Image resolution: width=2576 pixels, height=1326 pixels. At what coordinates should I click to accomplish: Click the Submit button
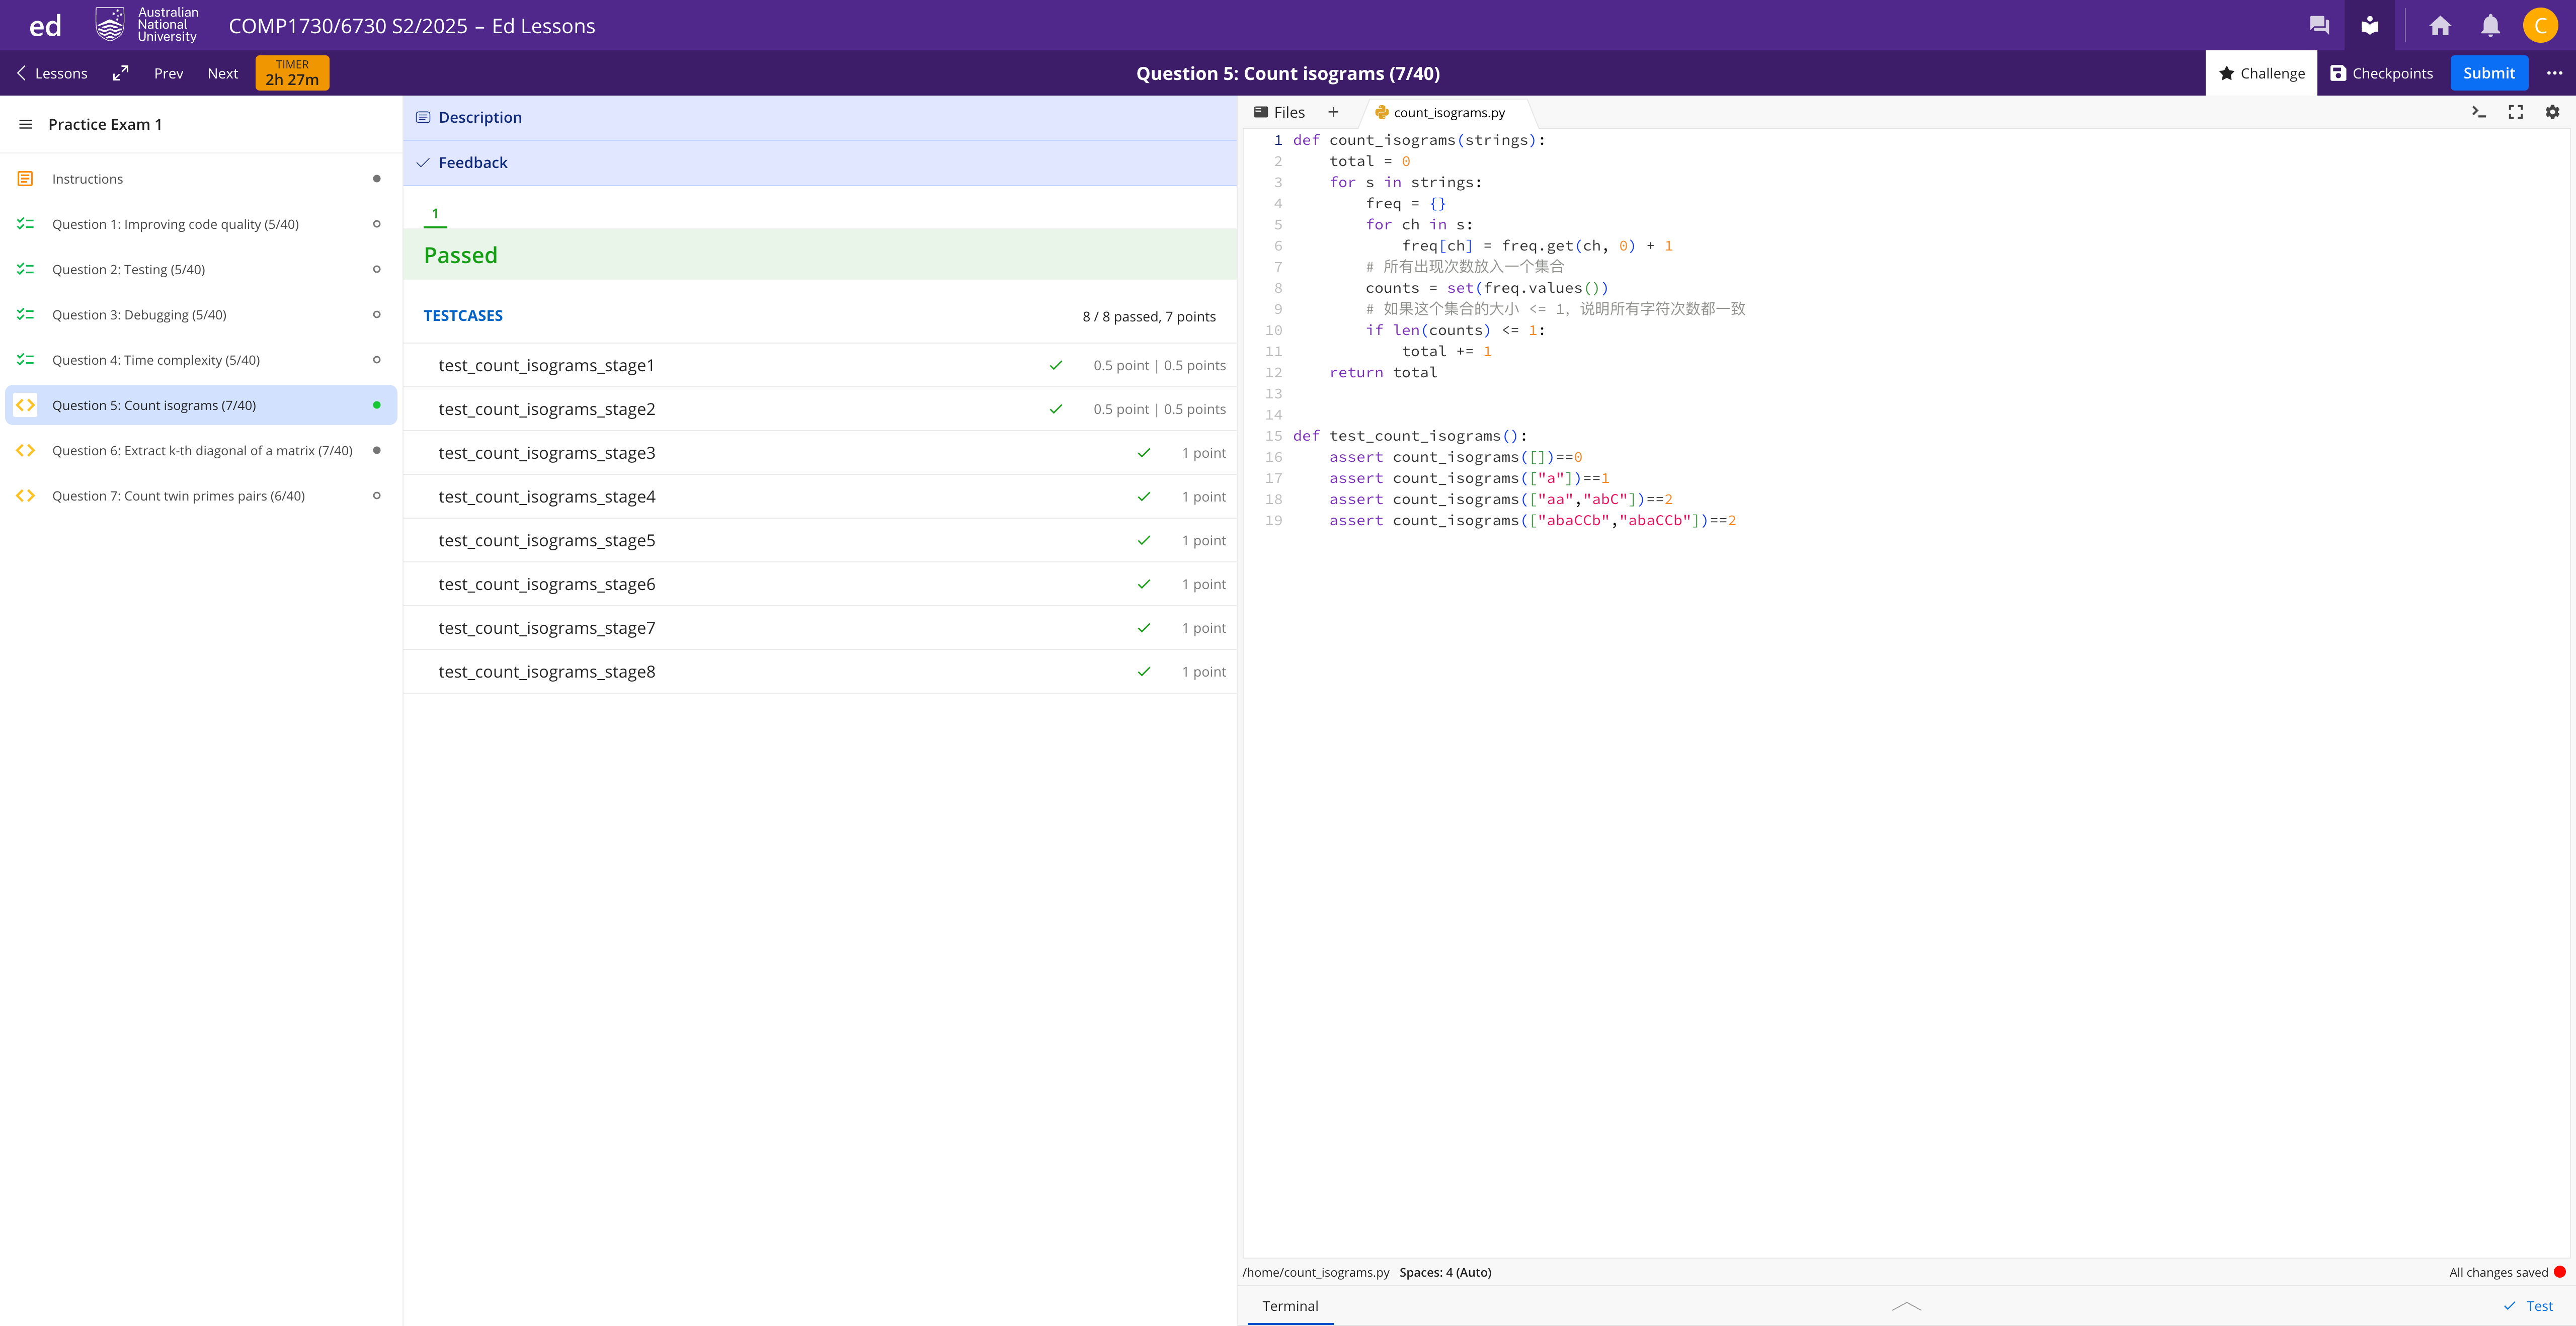click(x=2488, y=73)
